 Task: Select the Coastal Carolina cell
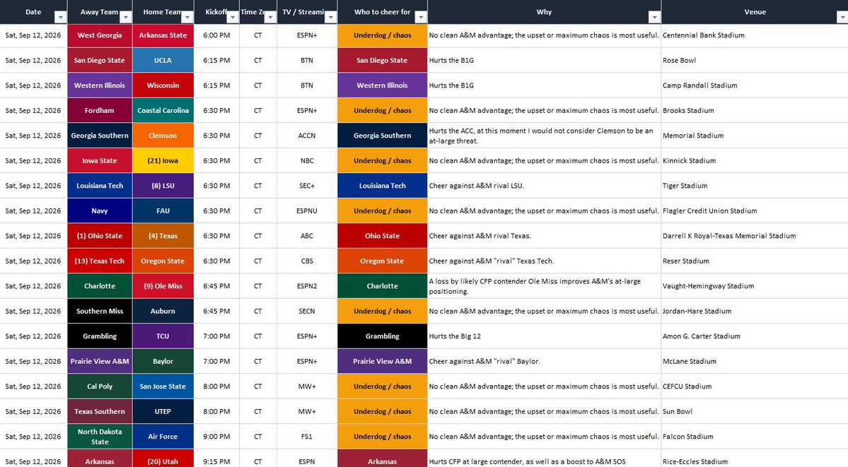tap(163, 110)
